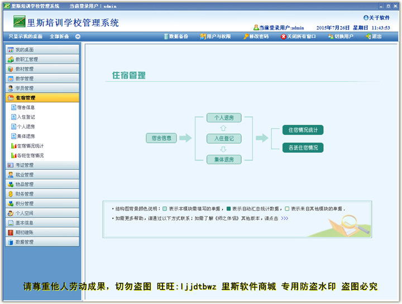Click 集体退房 flowchart button
Viewport: 402px width, 304px height.
[x=224, y=160]
